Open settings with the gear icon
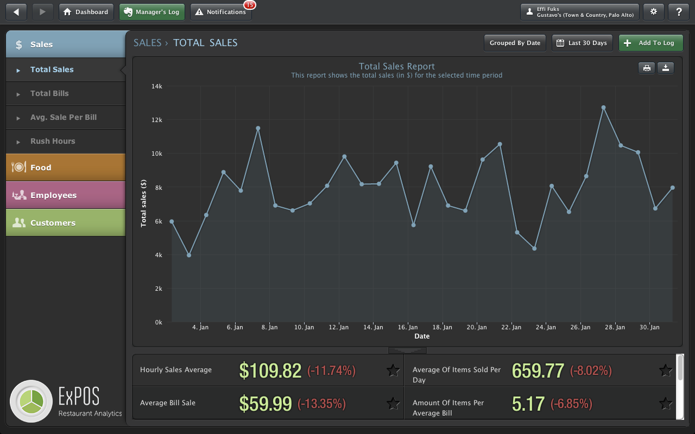The height and width of the screenshot is (434, 695). (654, 12)
